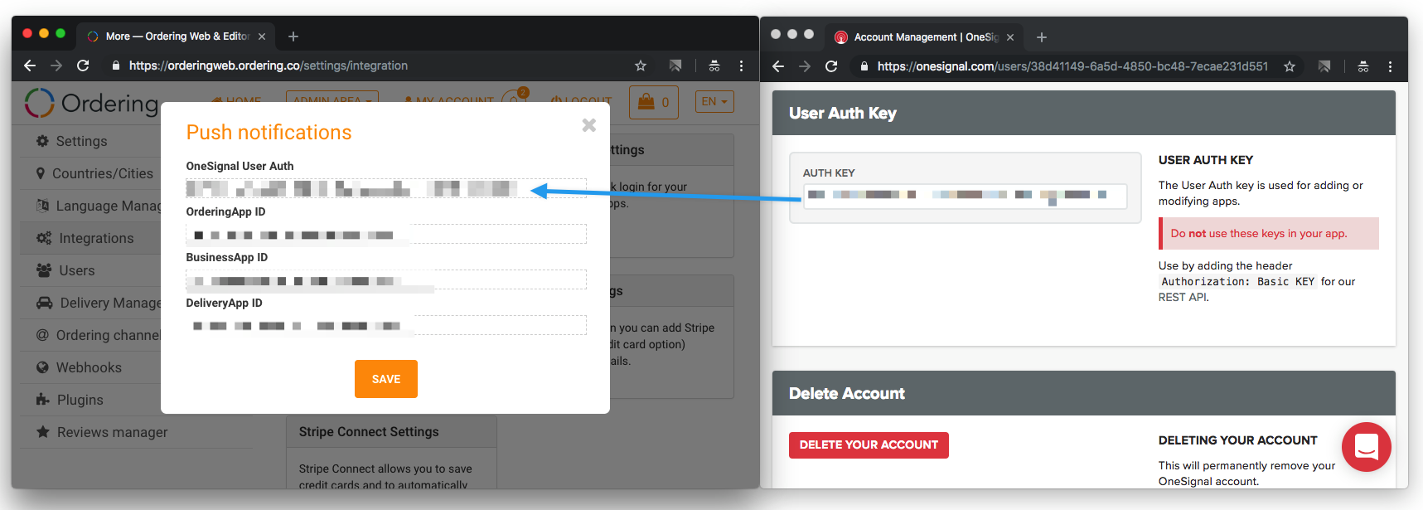Click the DELETE YOUR ACCOUNT button

coord(869,445)
